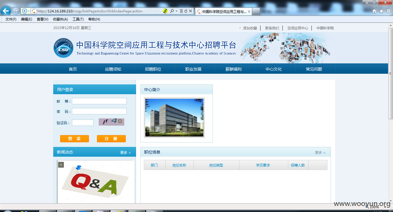Image resolution: width=393 pixels, height=212 pixels.
Task: Open a new blank tab
Action: click(x=256, y=12)
